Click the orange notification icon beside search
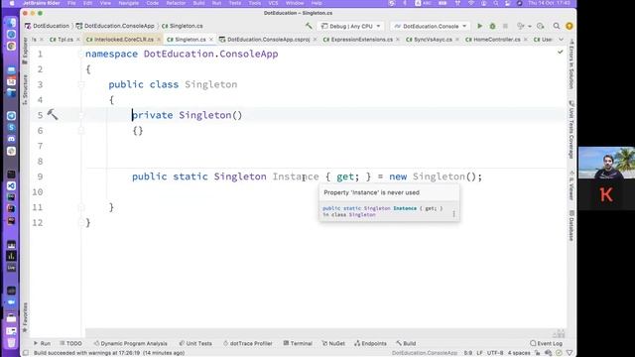 coord(570,26)
